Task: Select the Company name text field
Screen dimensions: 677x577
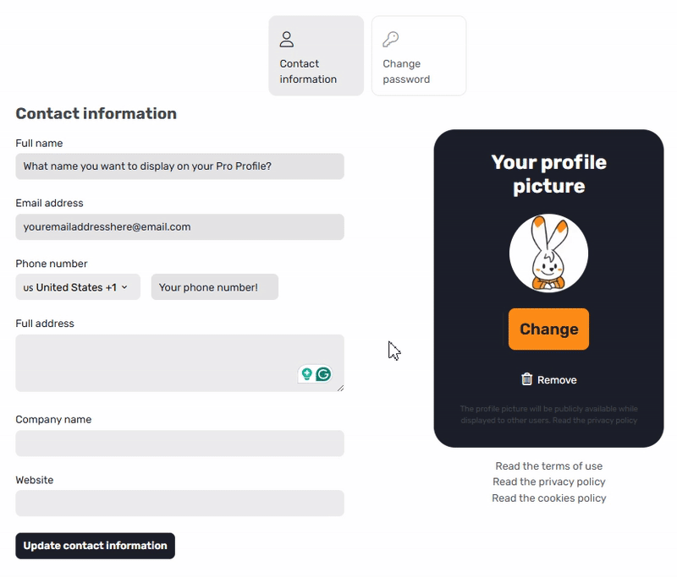Action: coord(179,444)
